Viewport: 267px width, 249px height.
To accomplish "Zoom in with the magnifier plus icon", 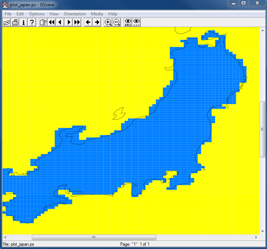I will 108,22.
